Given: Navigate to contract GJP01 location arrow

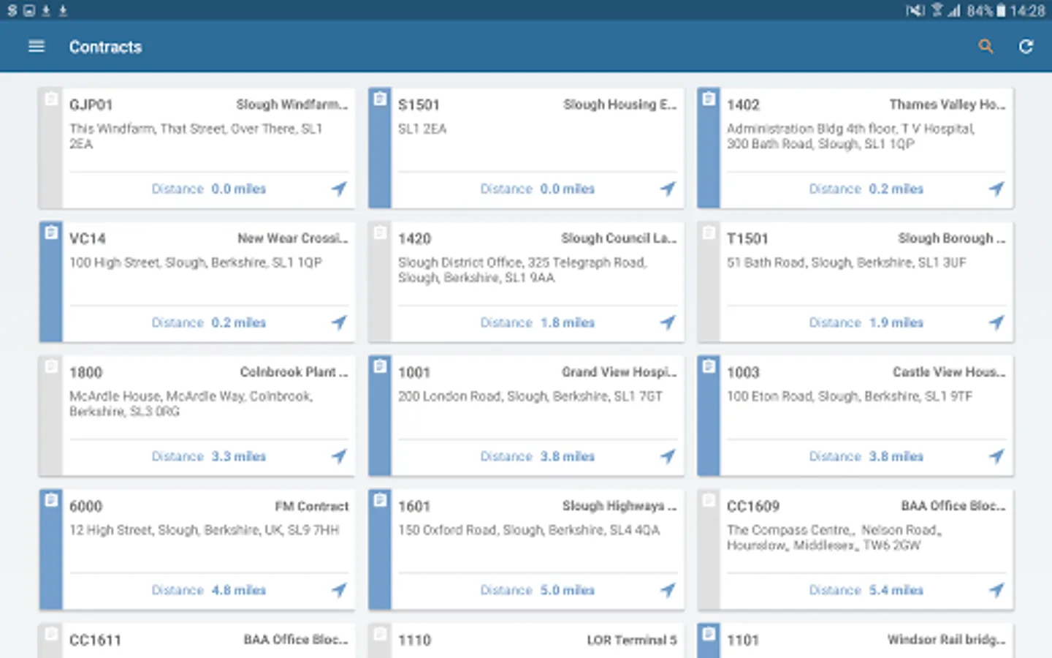Looking at the screenshot, I should tap(339, 189).
